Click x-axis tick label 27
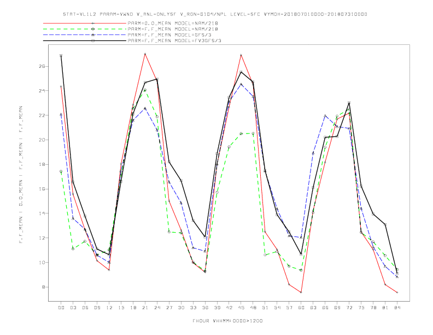Image resolution: width=433 pixels, height=335 pixels. click(x=169, y=308)
